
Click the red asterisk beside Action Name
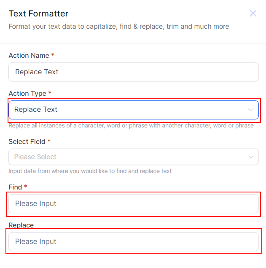[53, 56]
